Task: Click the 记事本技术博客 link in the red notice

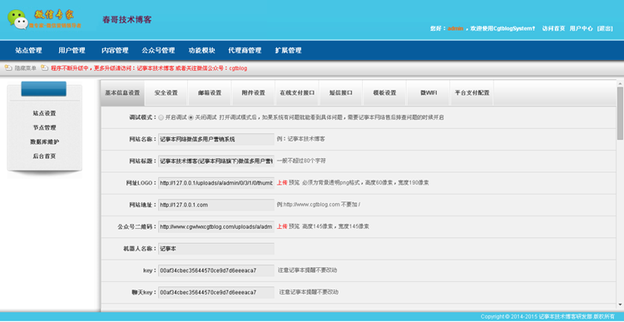Action: click(156, 68)
